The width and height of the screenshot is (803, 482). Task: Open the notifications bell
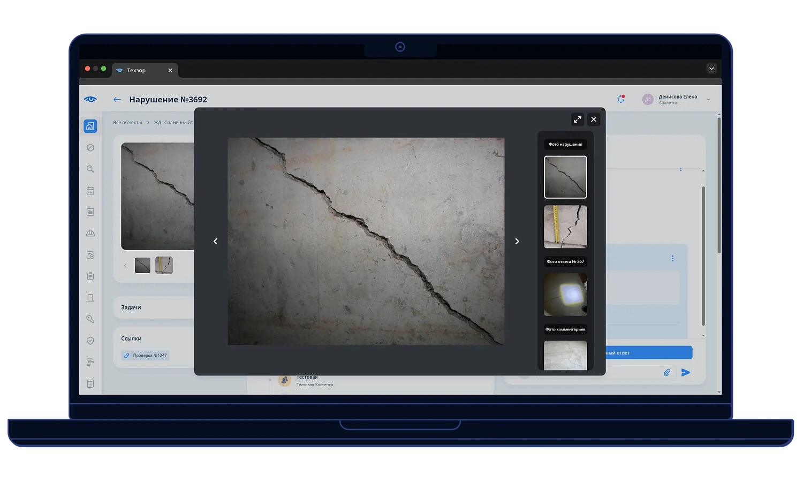pos(621,99)
